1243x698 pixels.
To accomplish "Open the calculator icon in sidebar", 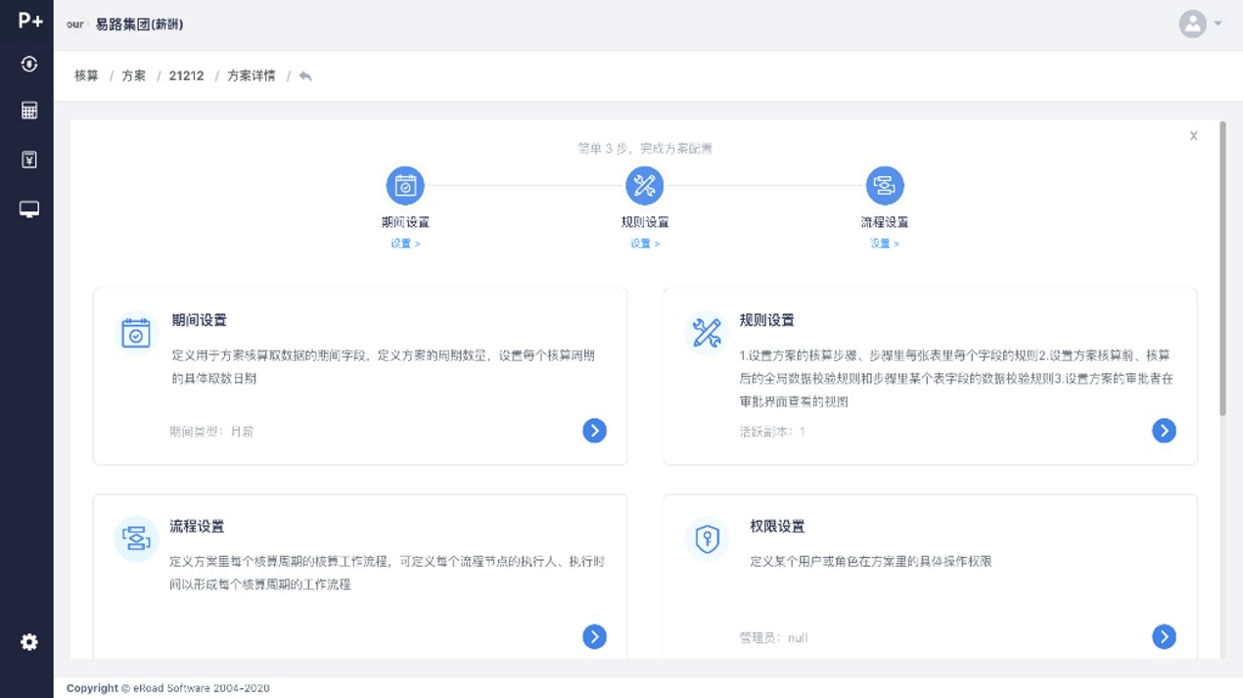I will point(29,111).
